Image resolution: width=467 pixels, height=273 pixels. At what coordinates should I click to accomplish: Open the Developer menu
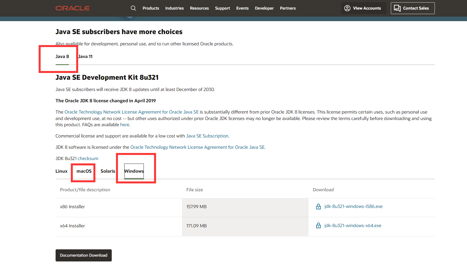click(x=264, y=8)
